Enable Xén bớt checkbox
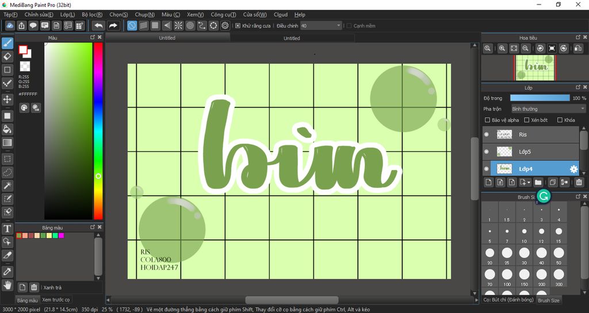This screenshot has height=313, width=589. click(527, 120)
